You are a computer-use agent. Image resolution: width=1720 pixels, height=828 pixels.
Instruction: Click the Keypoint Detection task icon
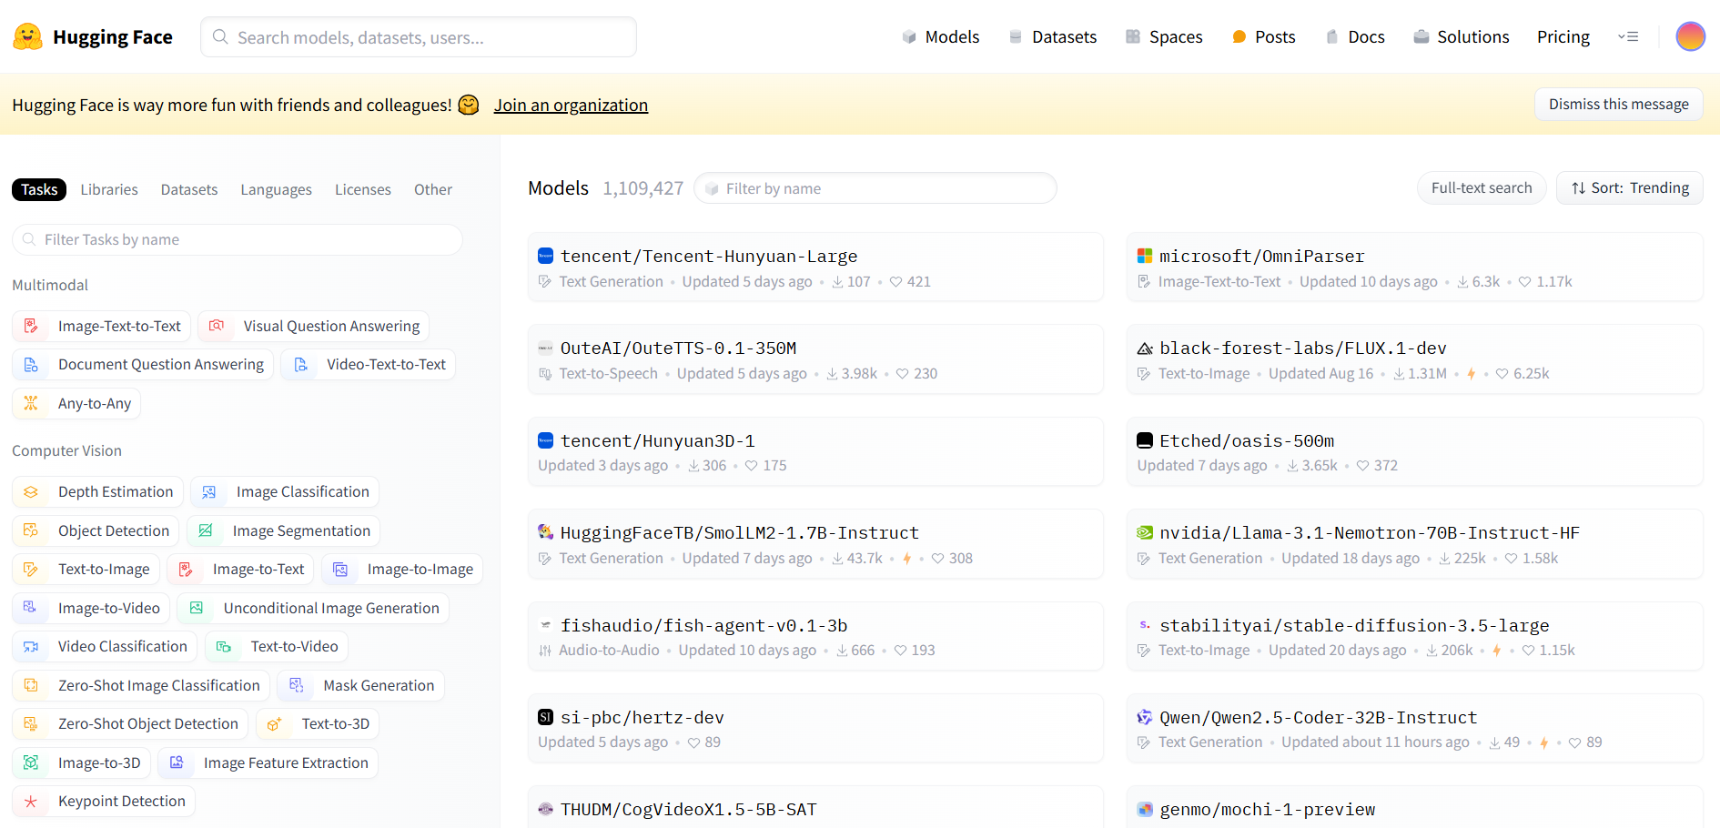tap(31, 802)
